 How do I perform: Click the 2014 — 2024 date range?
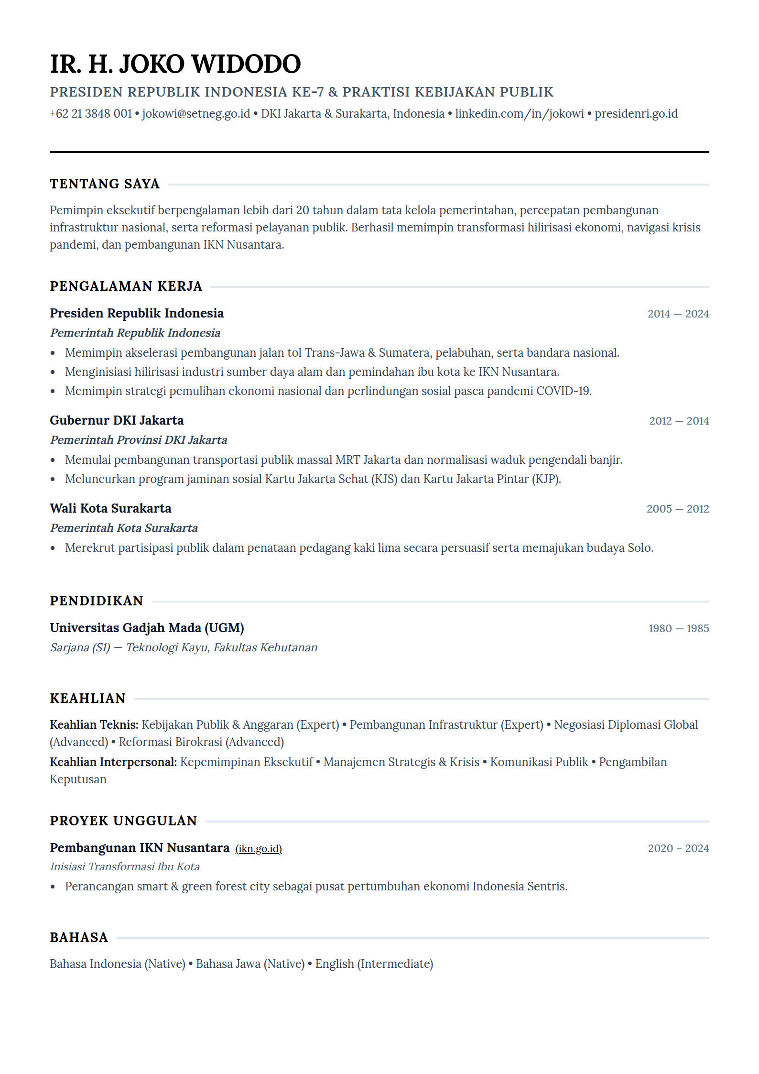[678, 314]
